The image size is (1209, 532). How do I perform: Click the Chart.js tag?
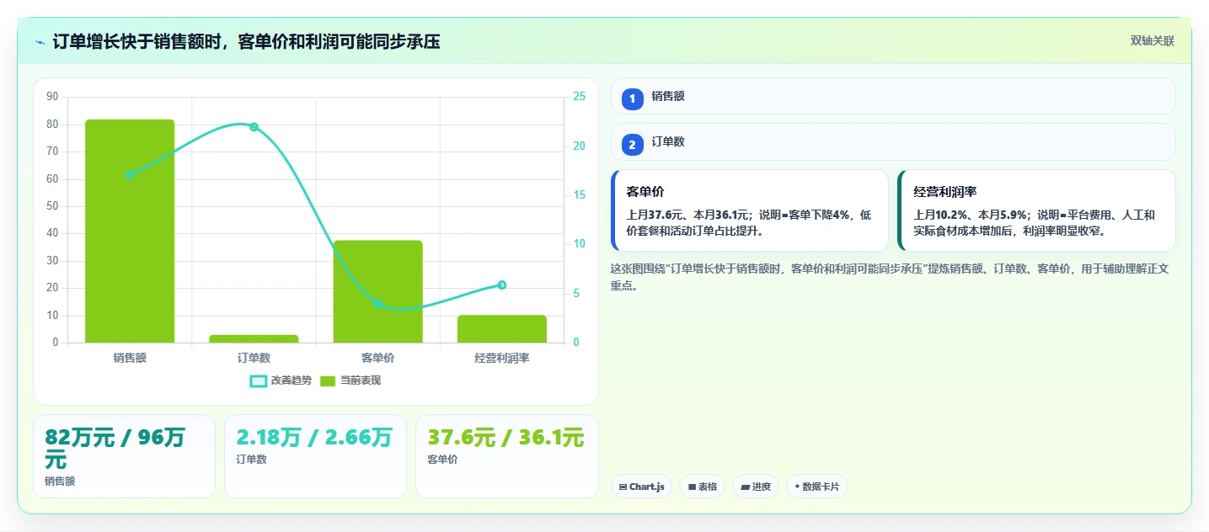[x=641, y=487]
